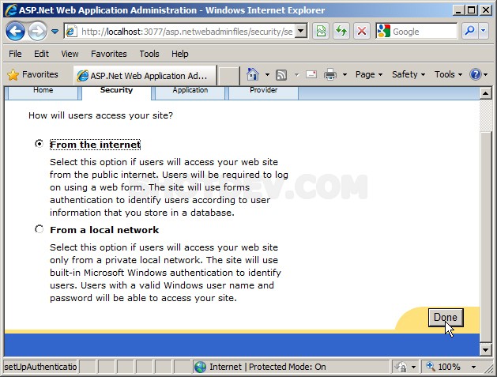497x377 pixels.
Task: Open a new blank browser tab
Action: point(229,76)
